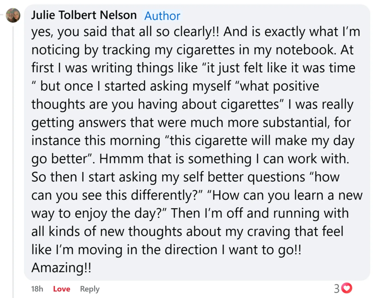Screen dimensions: 376x298
Task: Click the word "Amazing!!" ending the comment
Action: point(61,268)
